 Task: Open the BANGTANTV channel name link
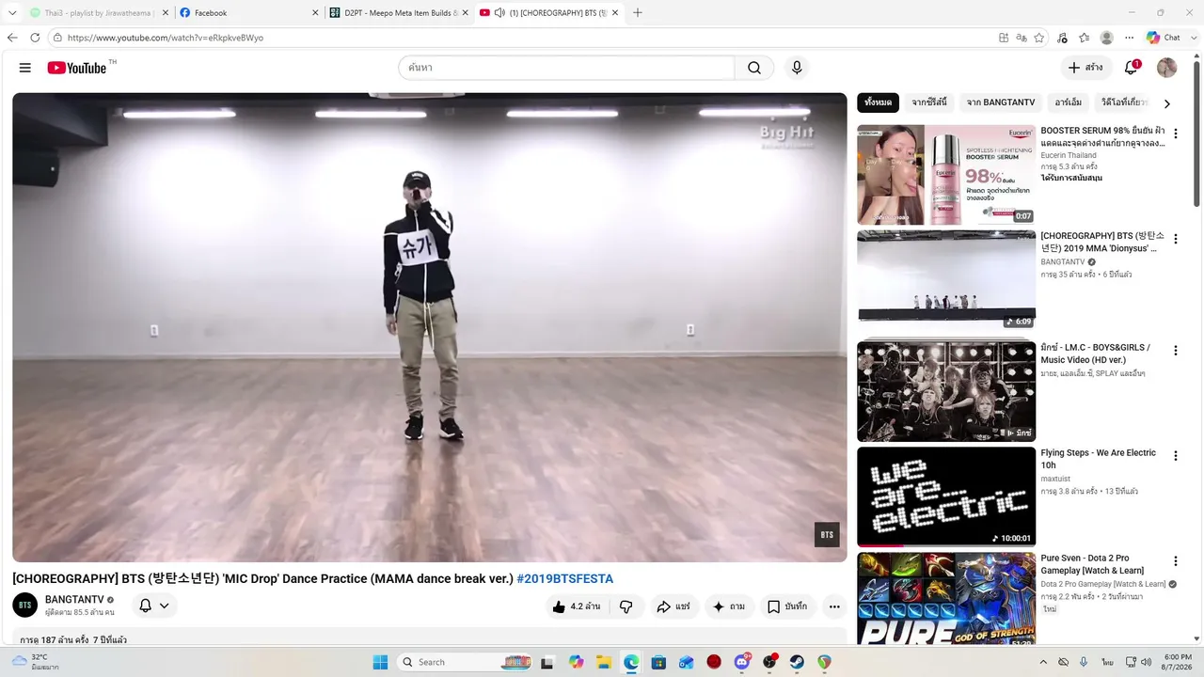[x=74, y=600]
